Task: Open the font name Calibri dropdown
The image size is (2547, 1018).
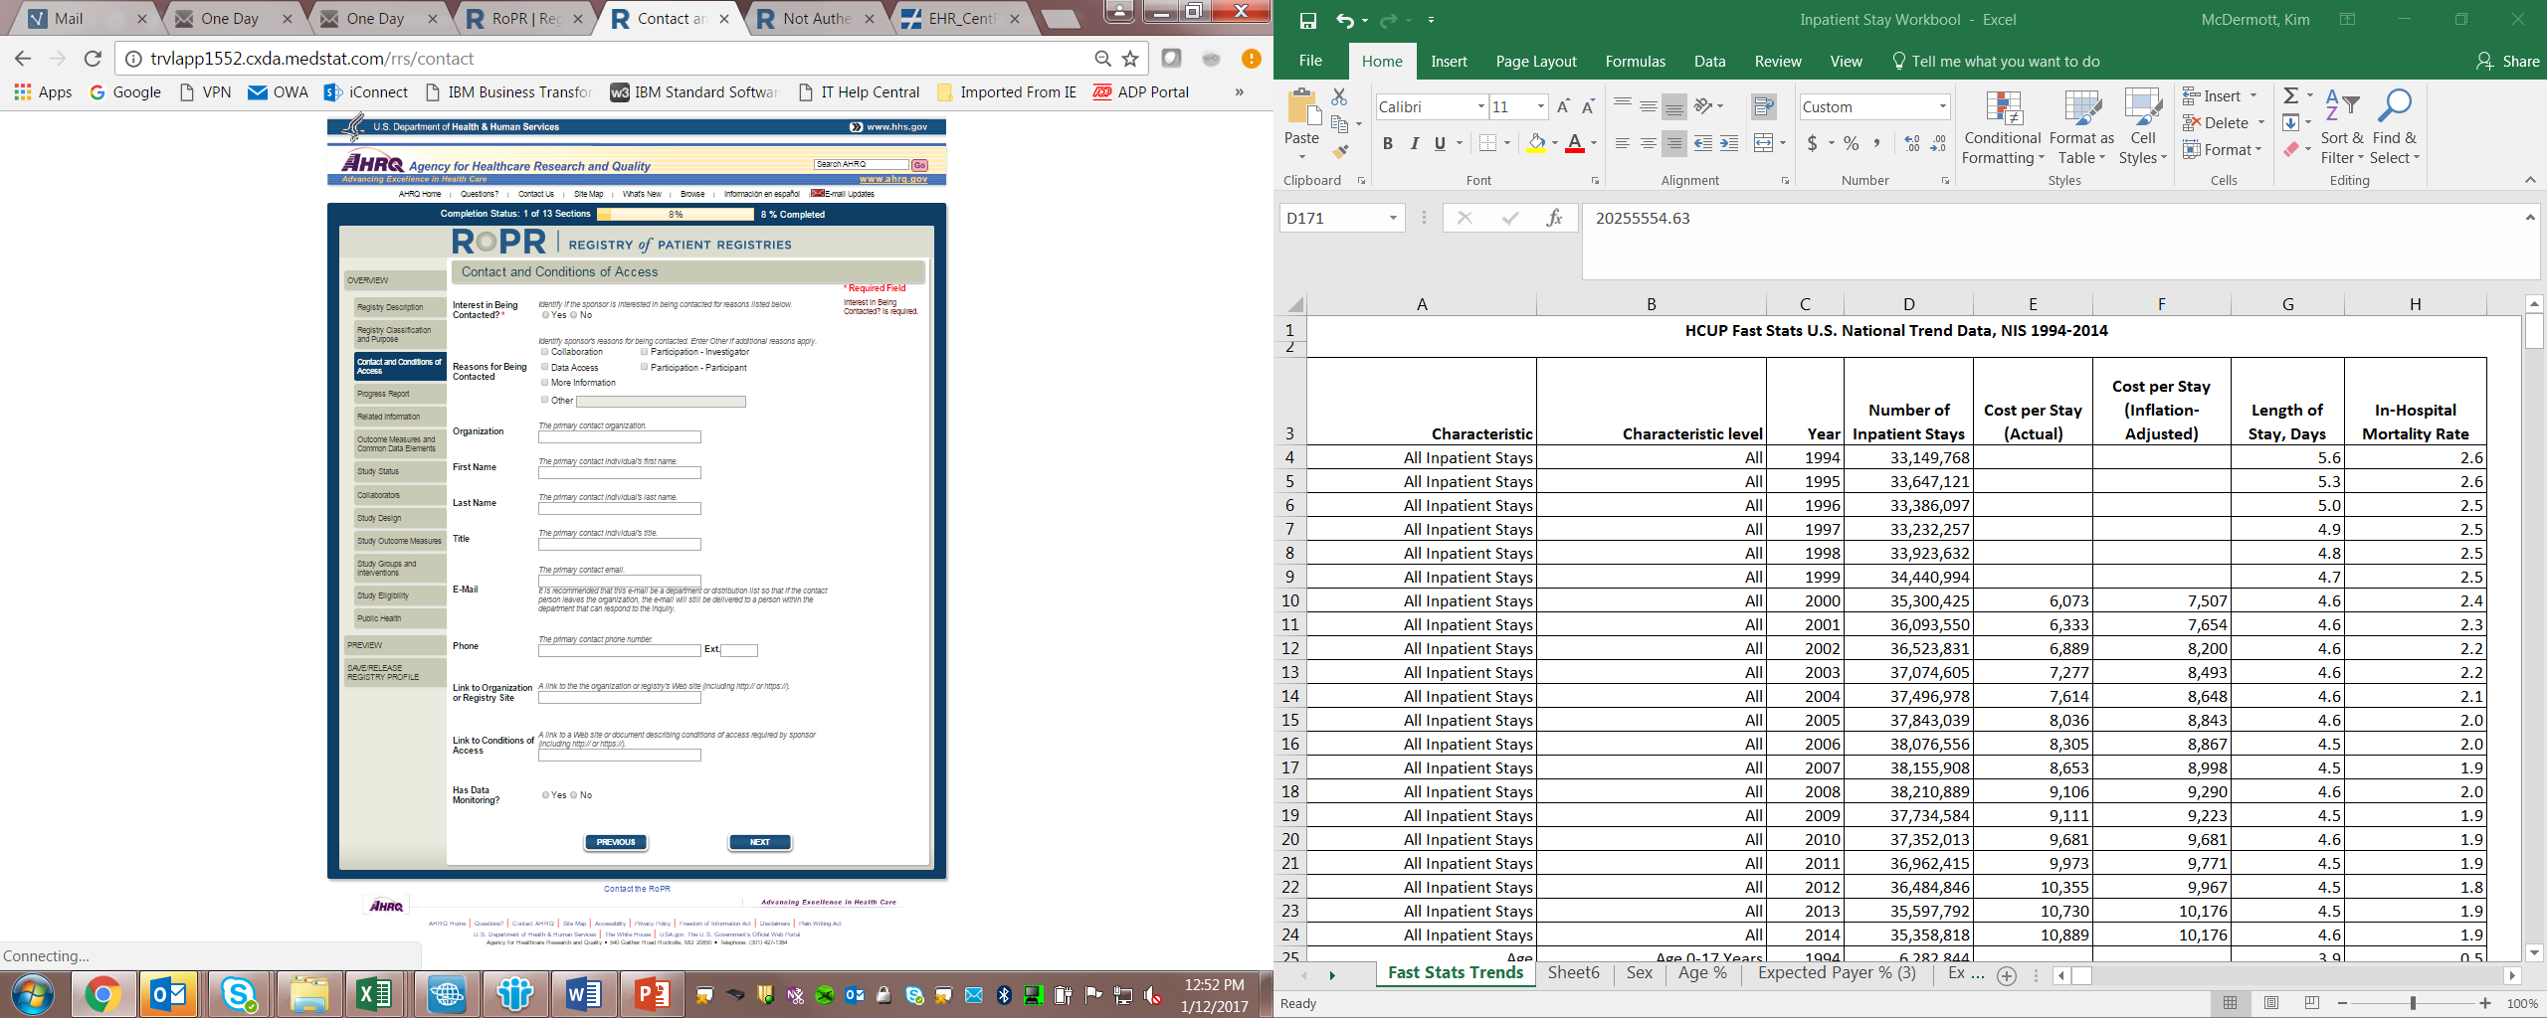Action: [1480, 106]
